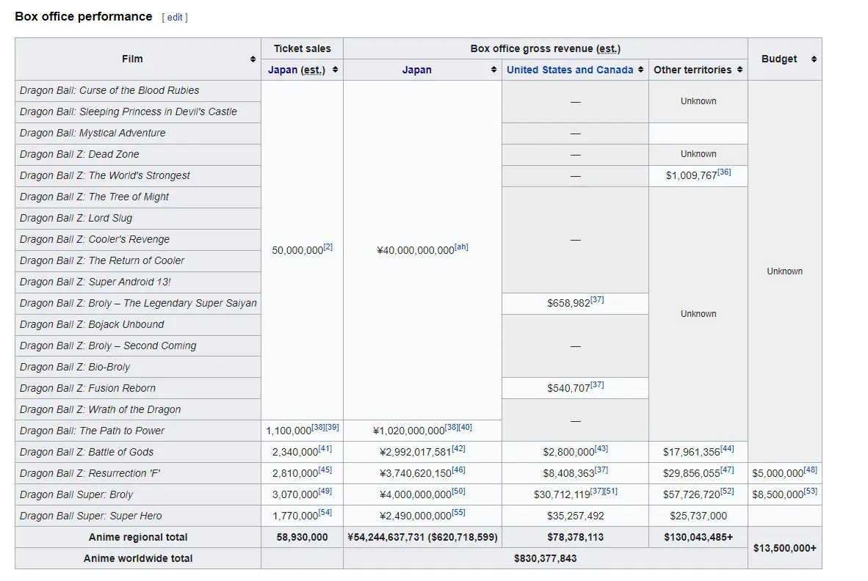The height and width of the screenshot is (581, 868).
Task: Open citation [55] next to ¥2,490,000,000
Action: click(x=458, y=513)
